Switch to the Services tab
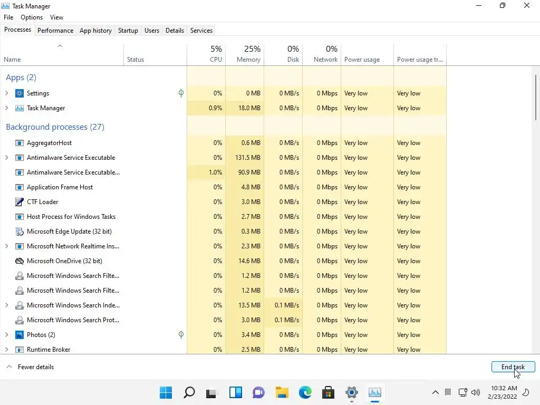 (x=201, y=30)
